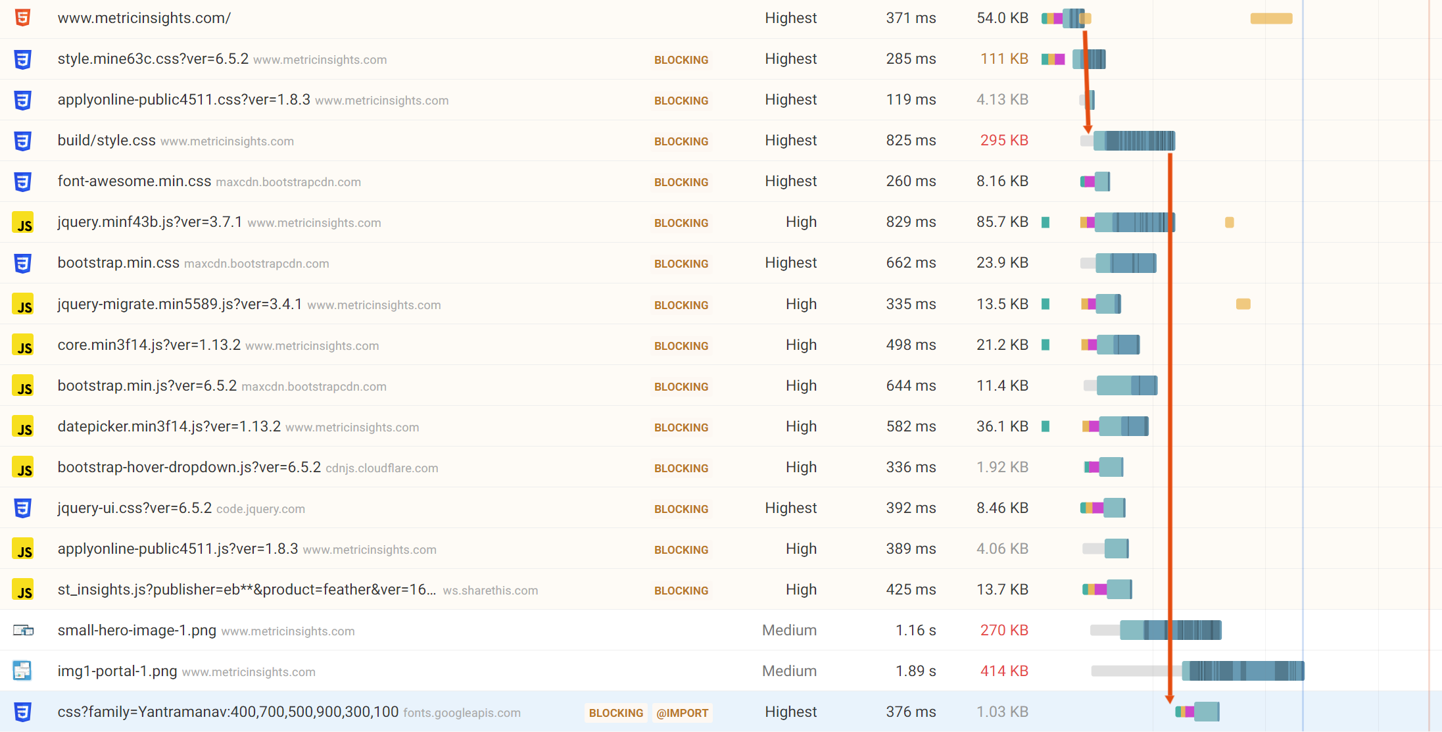
Task: Click 1.89 s duration of img1-portal-1.png
Action: point(915,671)
